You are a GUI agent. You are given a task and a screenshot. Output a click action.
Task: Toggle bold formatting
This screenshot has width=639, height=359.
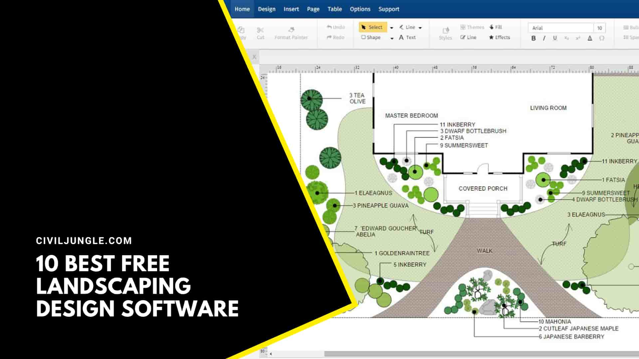click(x=533, y=38)
